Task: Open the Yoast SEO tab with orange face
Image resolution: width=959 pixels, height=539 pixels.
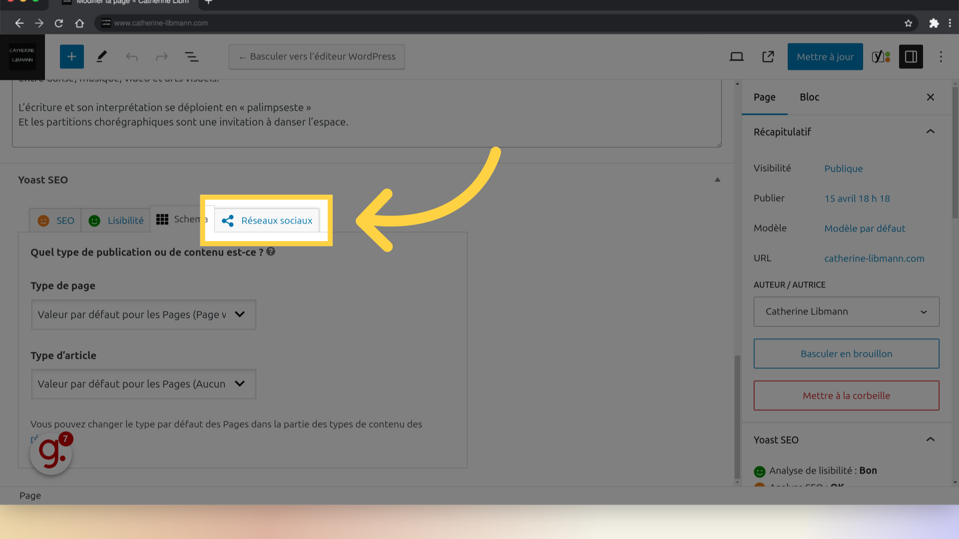Action: 55,221
